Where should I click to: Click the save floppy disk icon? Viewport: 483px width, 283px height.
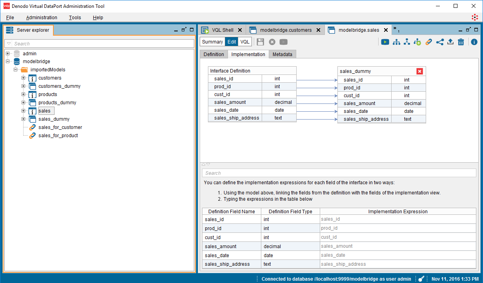click(x=261, y=42)
